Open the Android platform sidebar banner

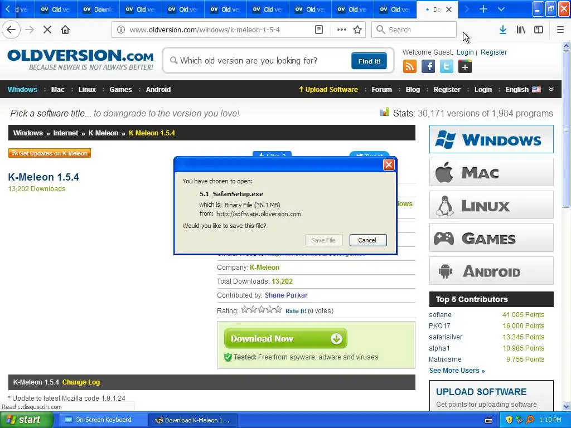[x=491, y=271]
